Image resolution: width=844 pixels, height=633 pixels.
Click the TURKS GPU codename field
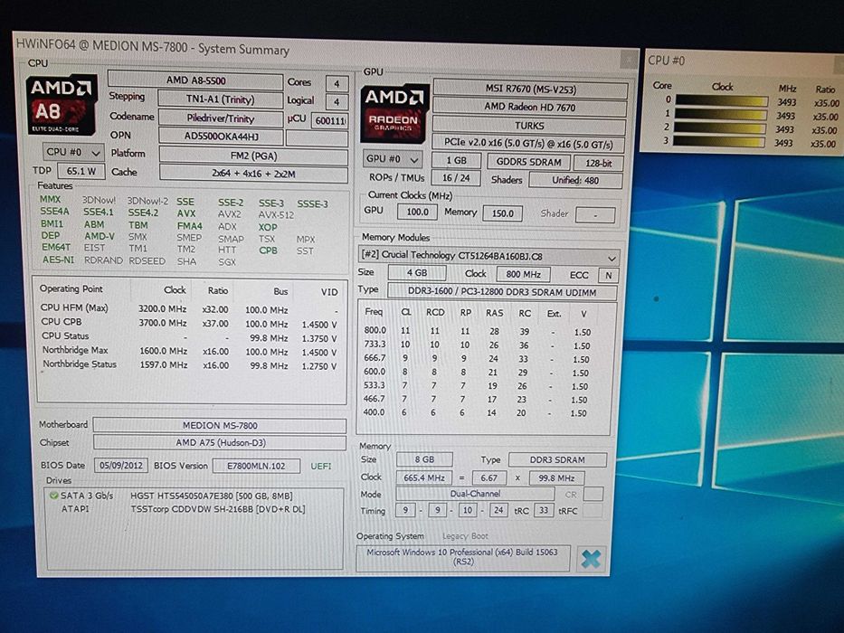pyautogui.click(x=529, y=126)
